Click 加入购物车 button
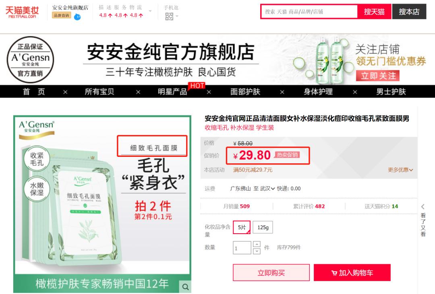 [352, 273]
